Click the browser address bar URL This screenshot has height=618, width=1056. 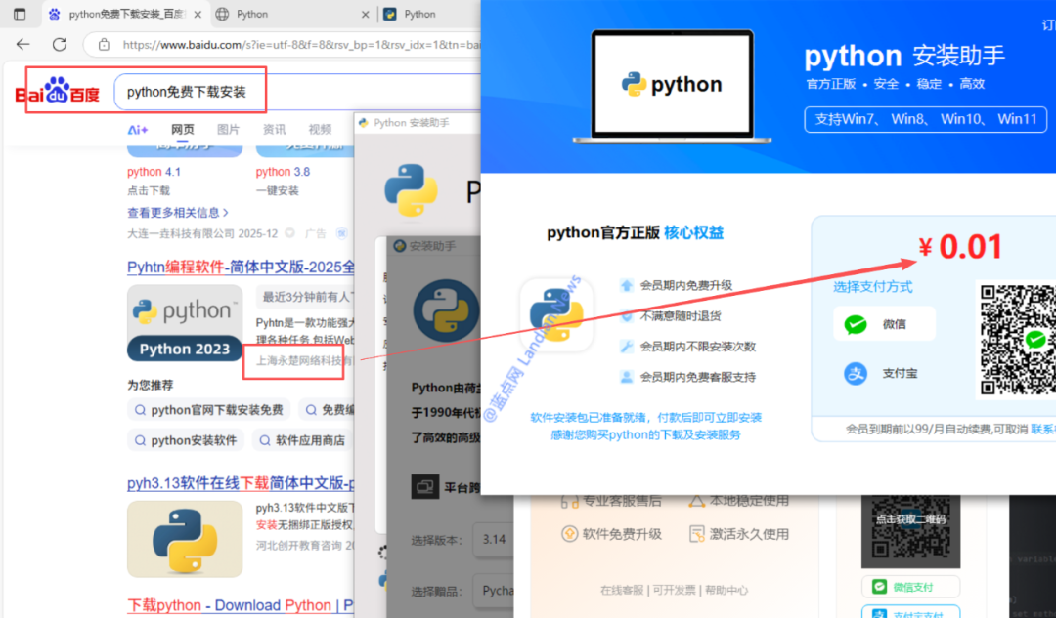(301, 45)
